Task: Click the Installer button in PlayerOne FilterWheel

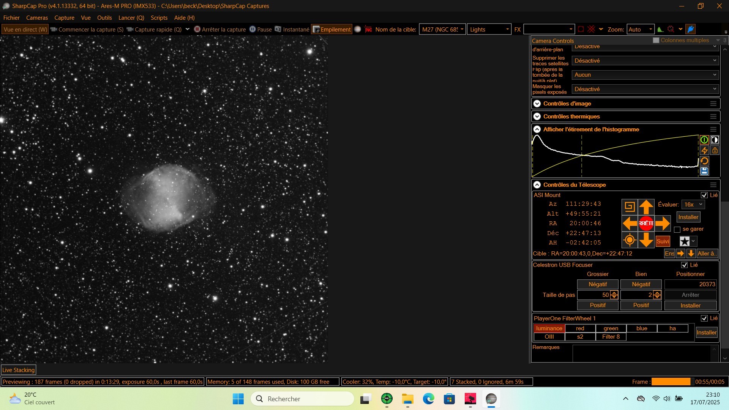Action: click(706, 333)
